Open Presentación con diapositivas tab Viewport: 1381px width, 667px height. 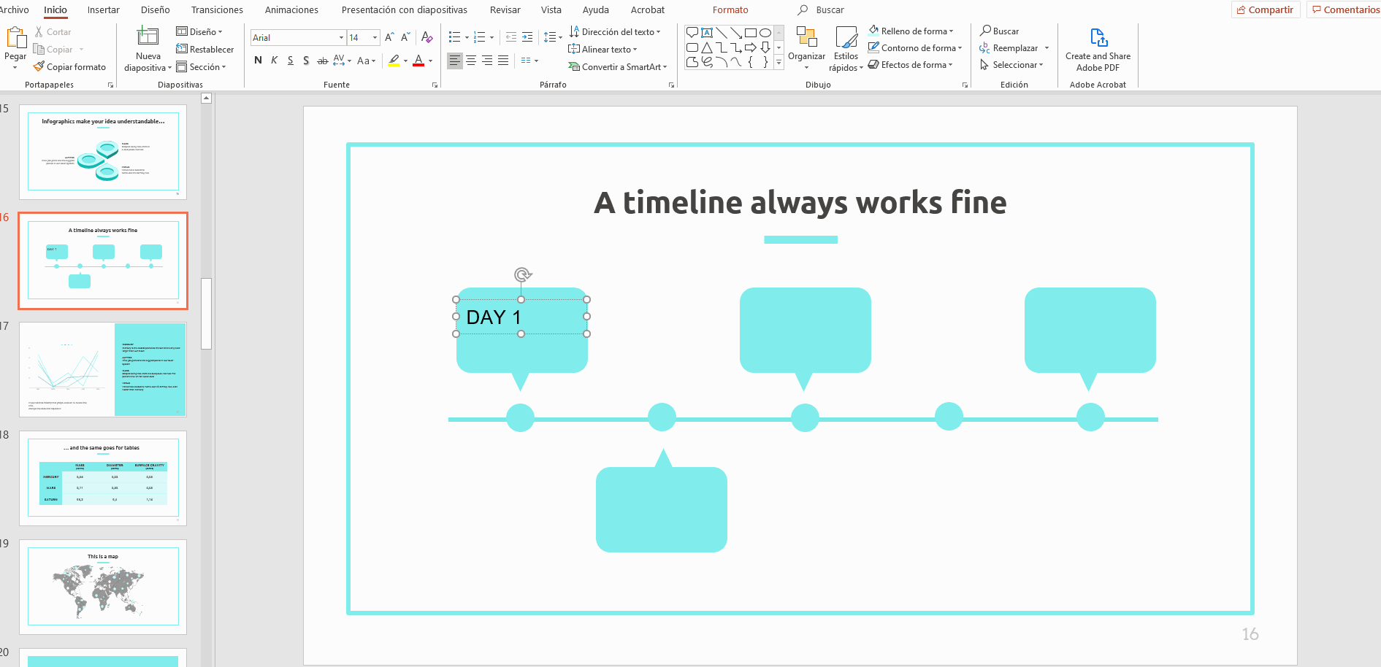[x=404, y=10]
